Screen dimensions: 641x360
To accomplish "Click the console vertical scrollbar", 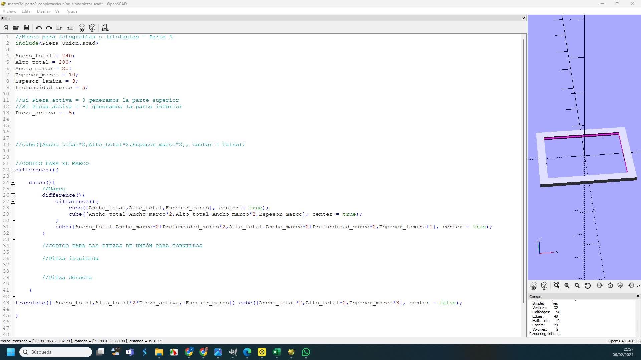I will [x=638, y=325].
